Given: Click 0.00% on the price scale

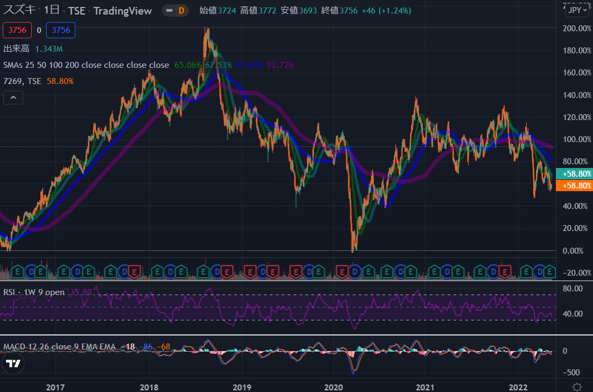Looking at the screenshot, I should click(573, 251).
